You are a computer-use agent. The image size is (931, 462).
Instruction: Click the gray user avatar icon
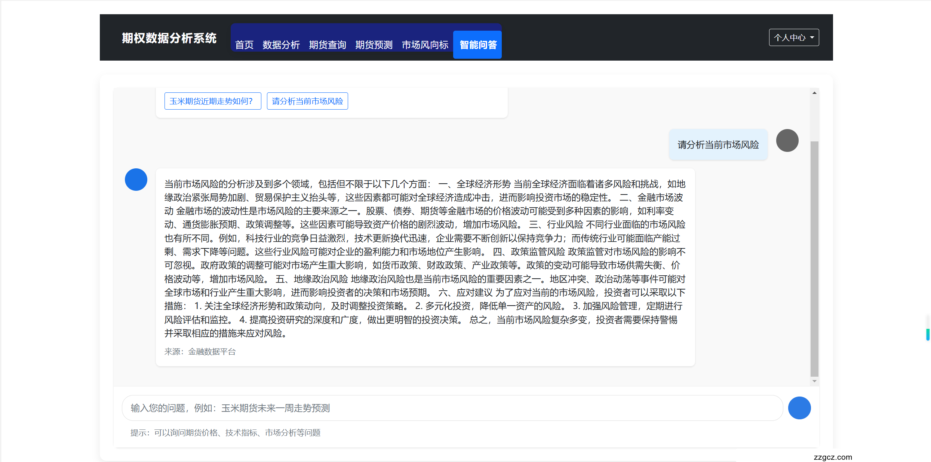787,141
